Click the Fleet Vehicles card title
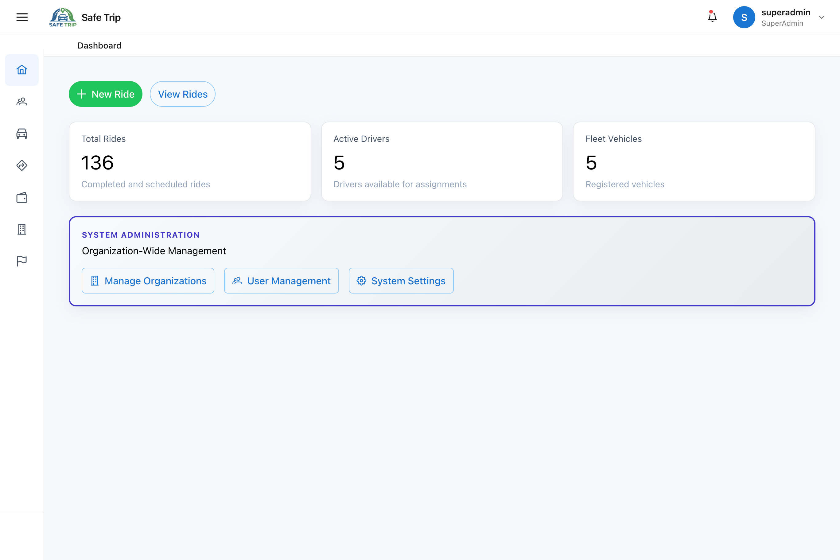This screenshot has width=840, height=560. click(613, 138)
